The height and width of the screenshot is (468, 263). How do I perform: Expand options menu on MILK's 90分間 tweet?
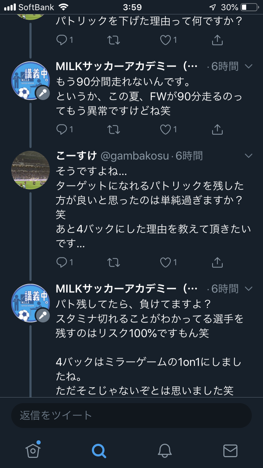(248, 66)
